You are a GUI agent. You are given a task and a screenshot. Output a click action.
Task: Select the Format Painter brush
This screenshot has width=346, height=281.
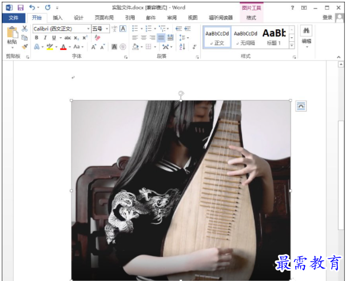click(25, 46)
